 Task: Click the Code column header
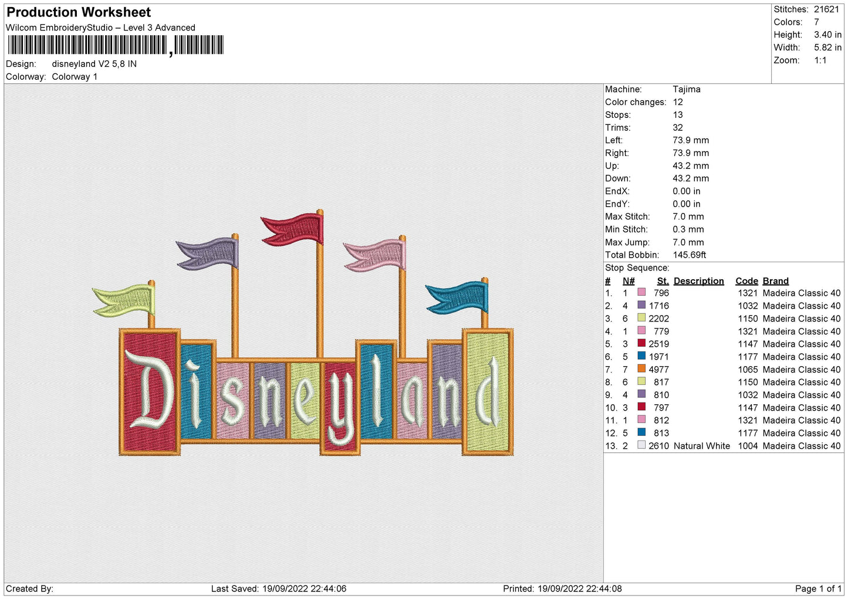(x=746, y=281)
